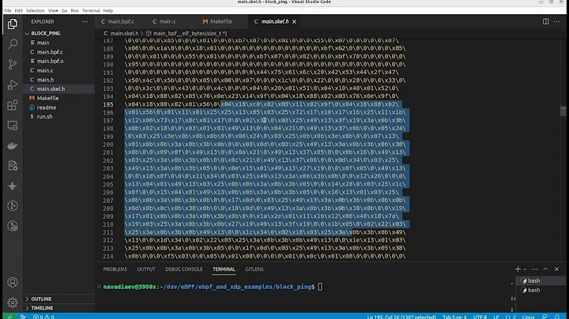569x319 pixels.
Task: Open the main file in Explorer
Action: pos(58,43)
